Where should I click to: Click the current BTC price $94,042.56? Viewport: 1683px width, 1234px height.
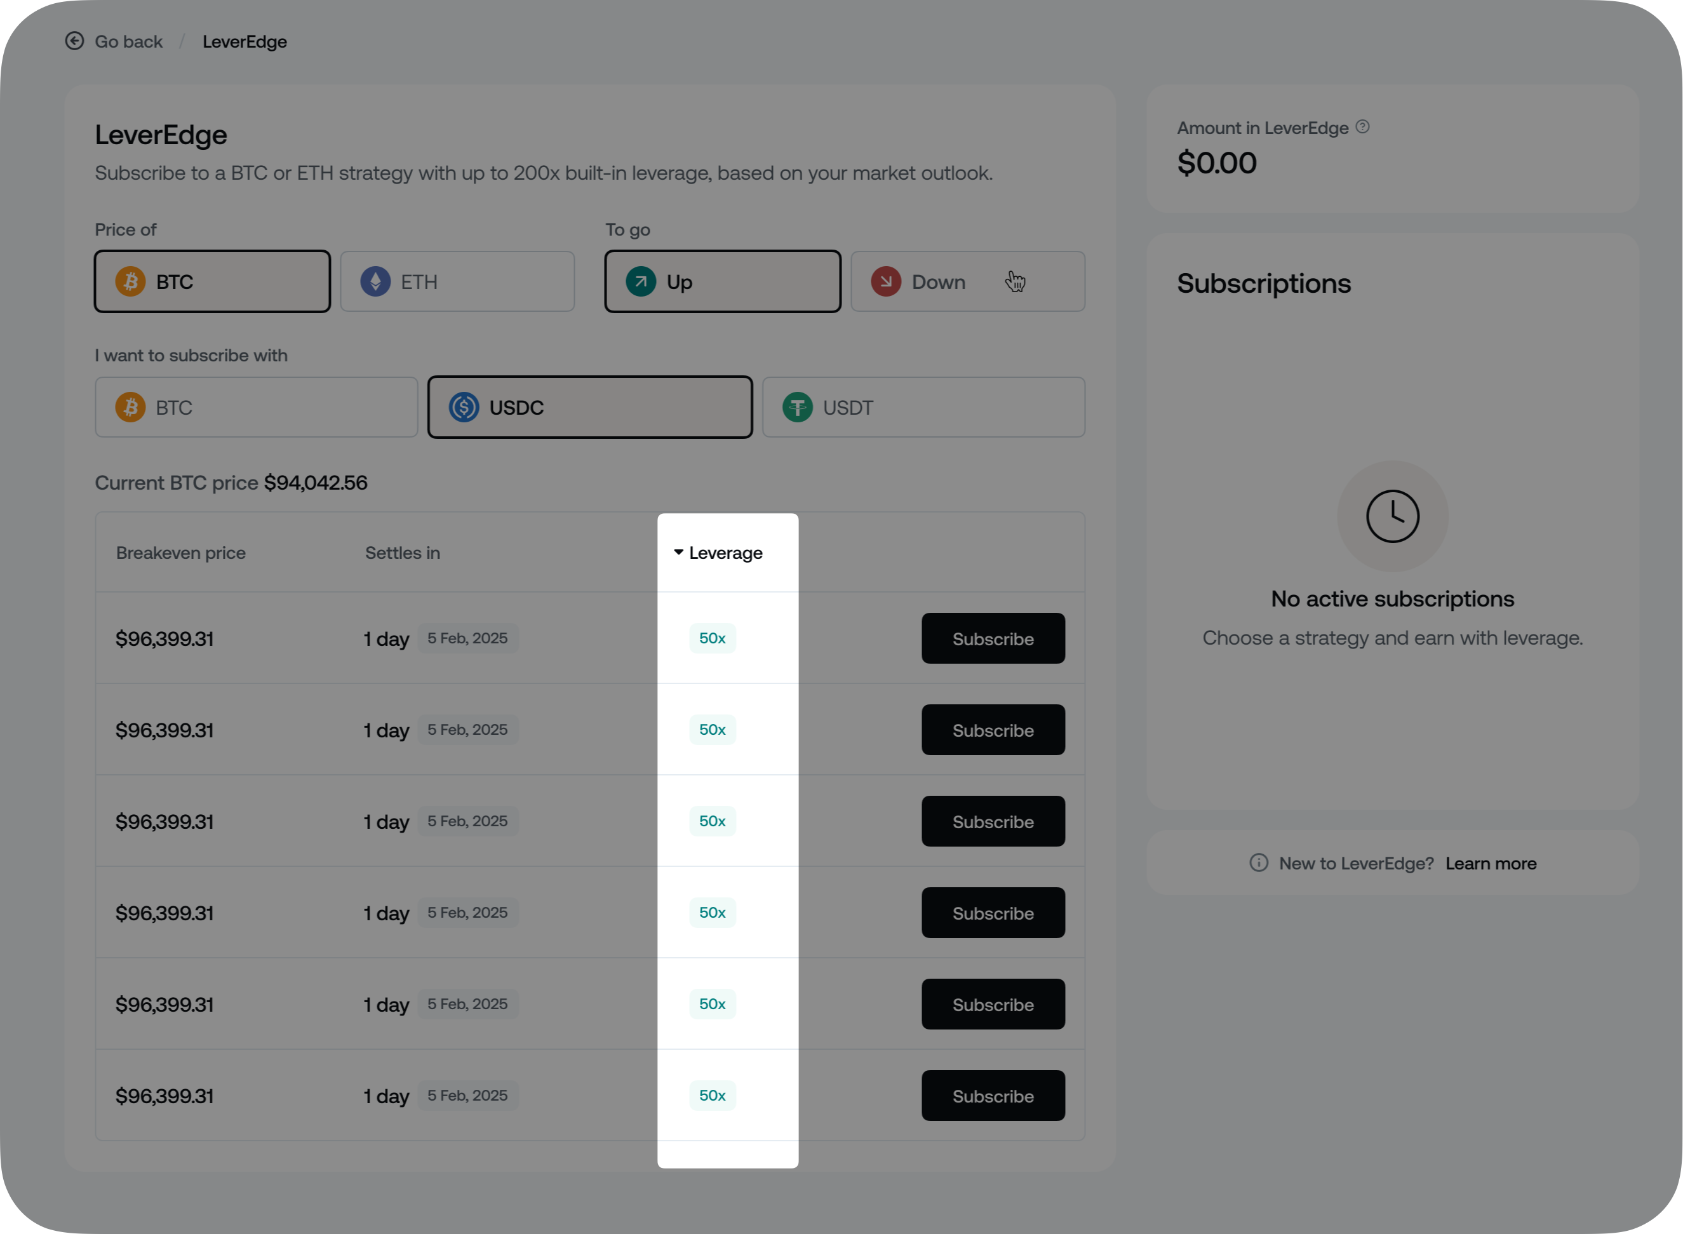315,483
